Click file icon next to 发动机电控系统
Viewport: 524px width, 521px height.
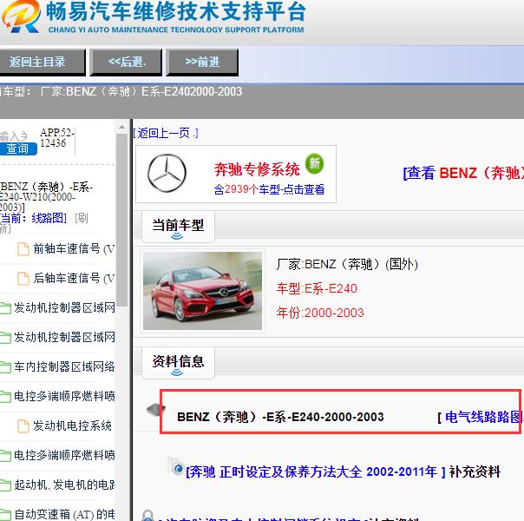coord(23,426)
